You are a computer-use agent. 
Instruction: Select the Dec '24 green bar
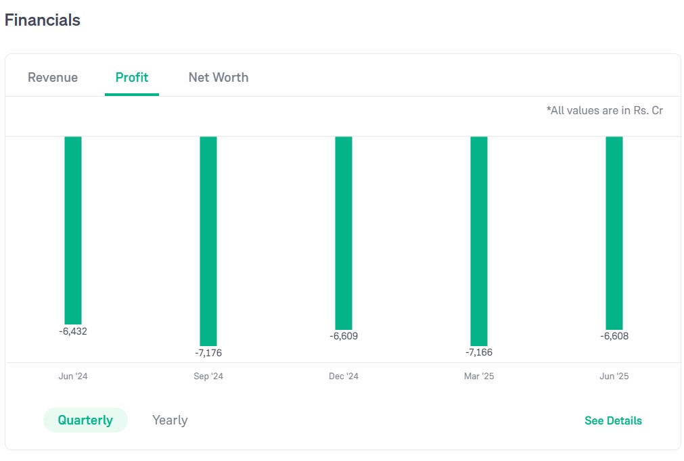(x=344, y=233)
